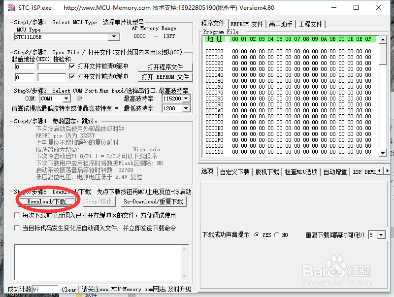Select the 选项 tab
Image resolution: width=394 pixels, height=297 pixels.
tap(207, 171)
